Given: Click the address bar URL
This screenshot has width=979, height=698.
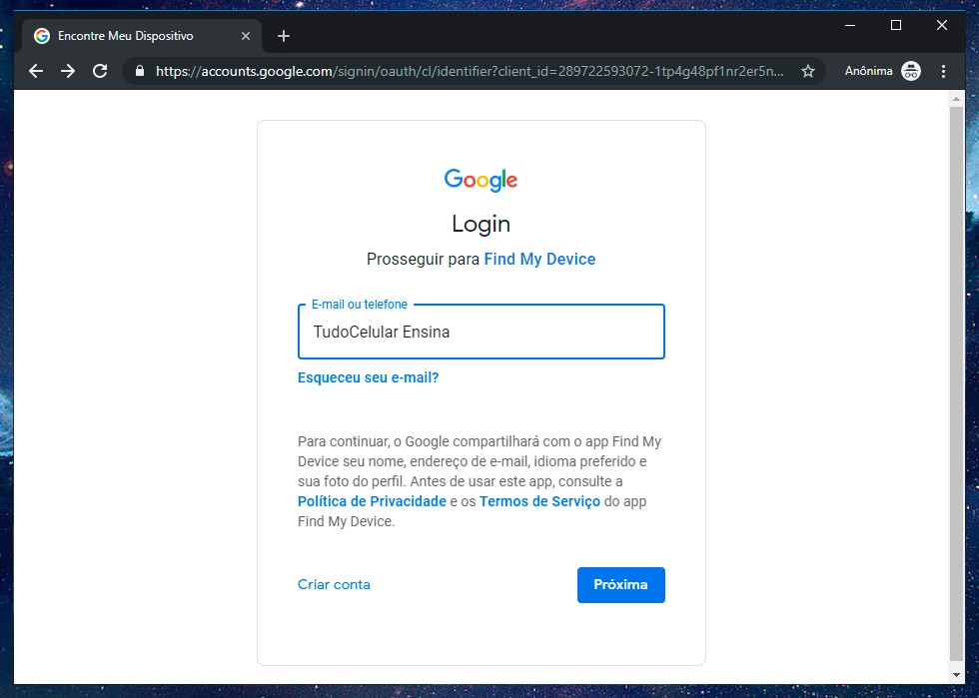Looking at the screenshot, I should coord(470,72).
